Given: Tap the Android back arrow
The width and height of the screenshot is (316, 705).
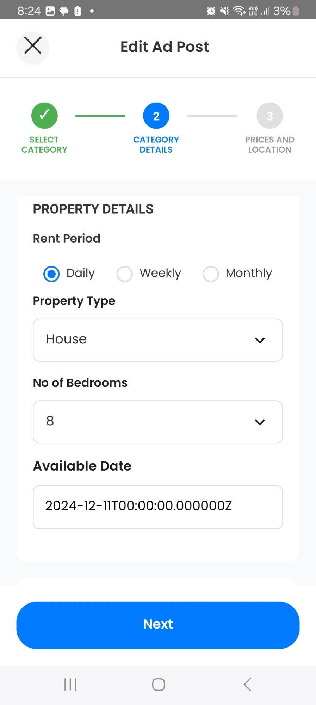Looking at the screenshot, I should 247,684.
